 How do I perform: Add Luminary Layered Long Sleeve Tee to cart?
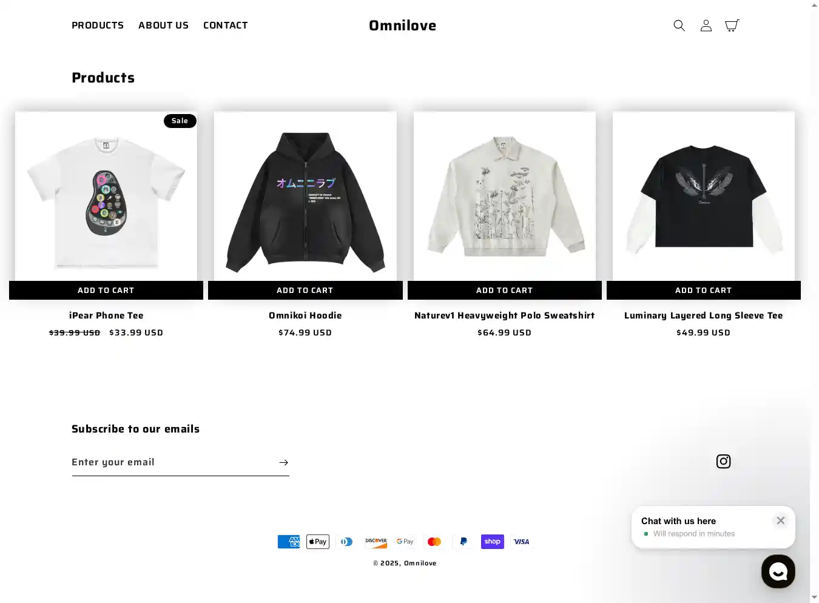coord(704,291)
